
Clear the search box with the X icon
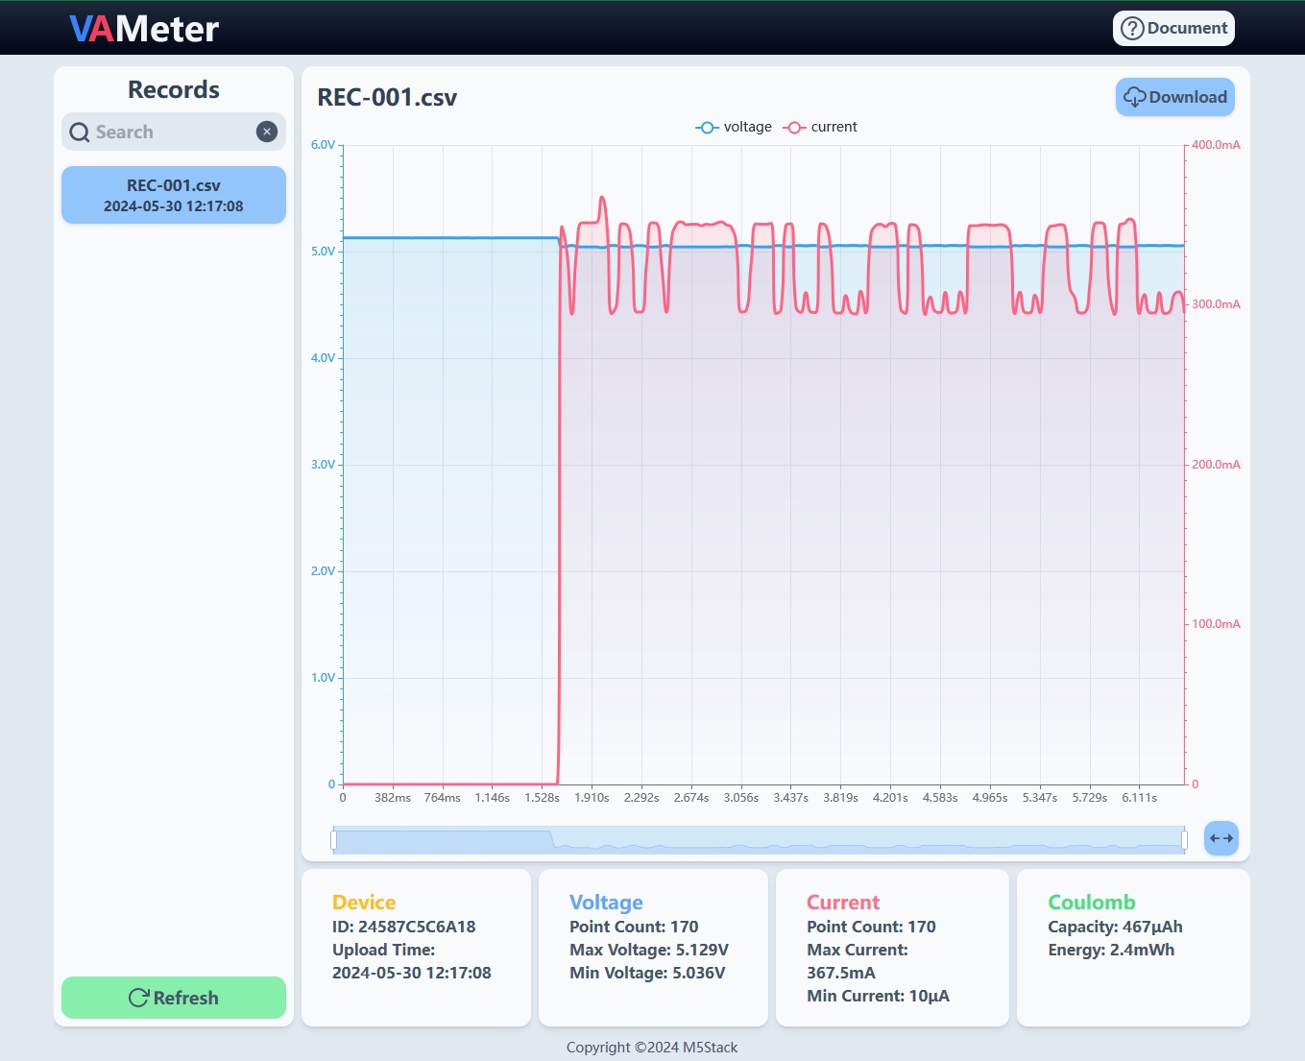click(267, 132)
